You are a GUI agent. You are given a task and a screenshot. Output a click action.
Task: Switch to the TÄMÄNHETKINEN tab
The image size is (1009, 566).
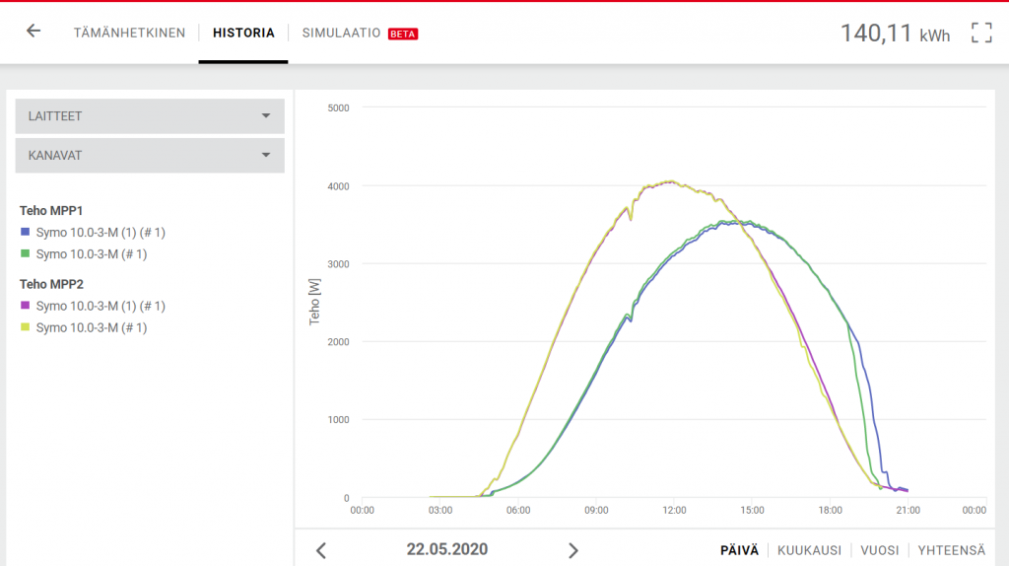click(x=129, y=33)
